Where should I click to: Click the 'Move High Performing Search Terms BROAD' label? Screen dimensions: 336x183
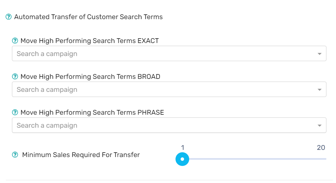click(x=90, y=76)
